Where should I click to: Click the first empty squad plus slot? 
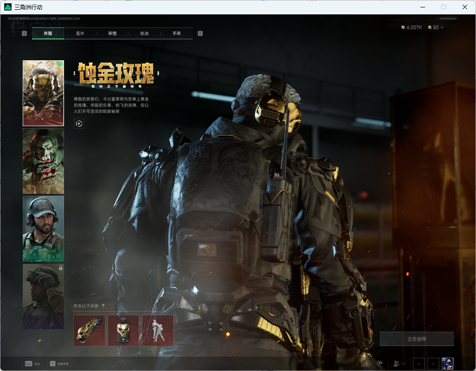418,364
